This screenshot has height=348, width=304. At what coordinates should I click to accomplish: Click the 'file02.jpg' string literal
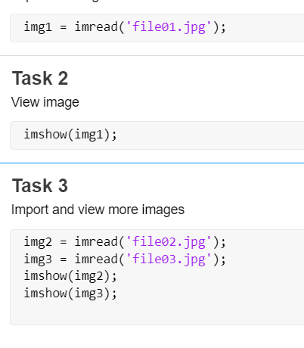(169, 242)
